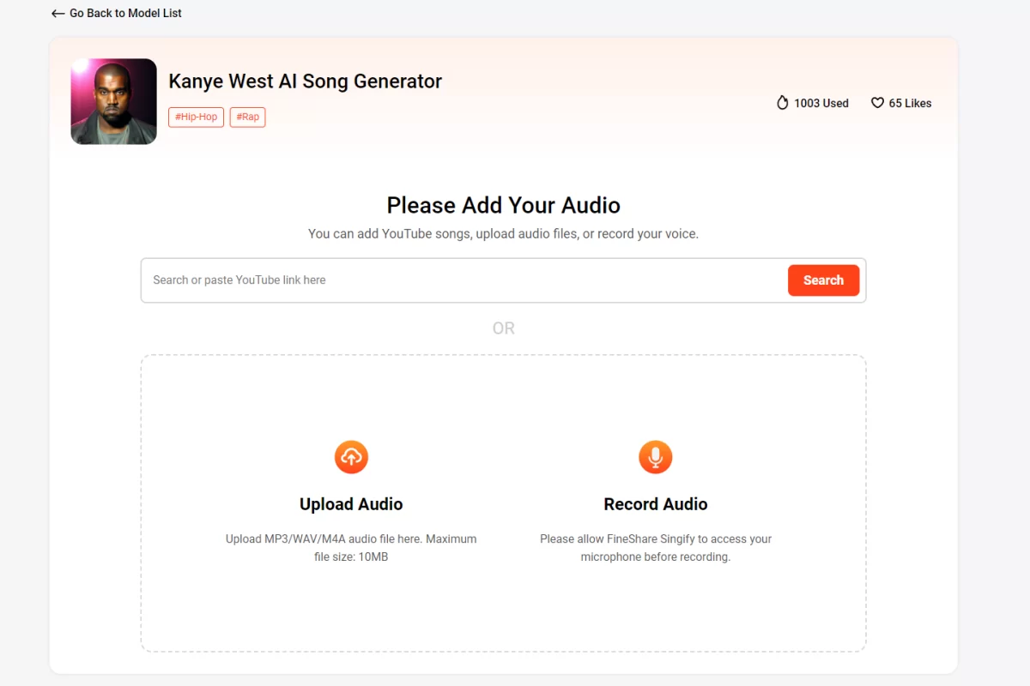The width and height of the screenshot is (1030, 686).
Task: Click the back arrow icon
Action: 58,14
